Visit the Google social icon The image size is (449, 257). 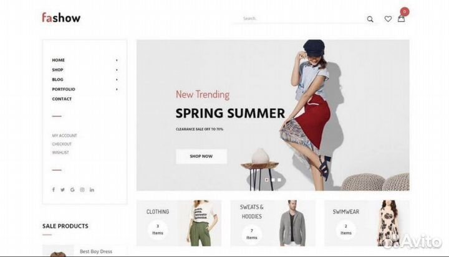coord(72,190)
